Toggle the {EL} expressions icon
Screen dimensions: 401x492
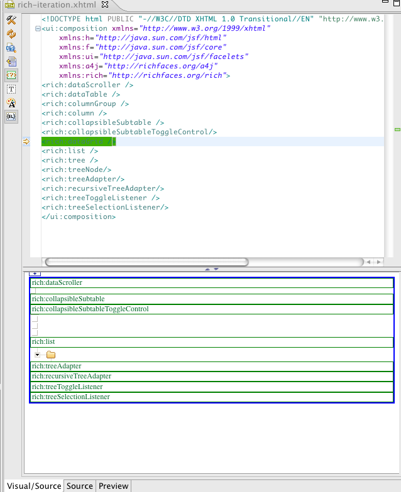coord(11,116)
